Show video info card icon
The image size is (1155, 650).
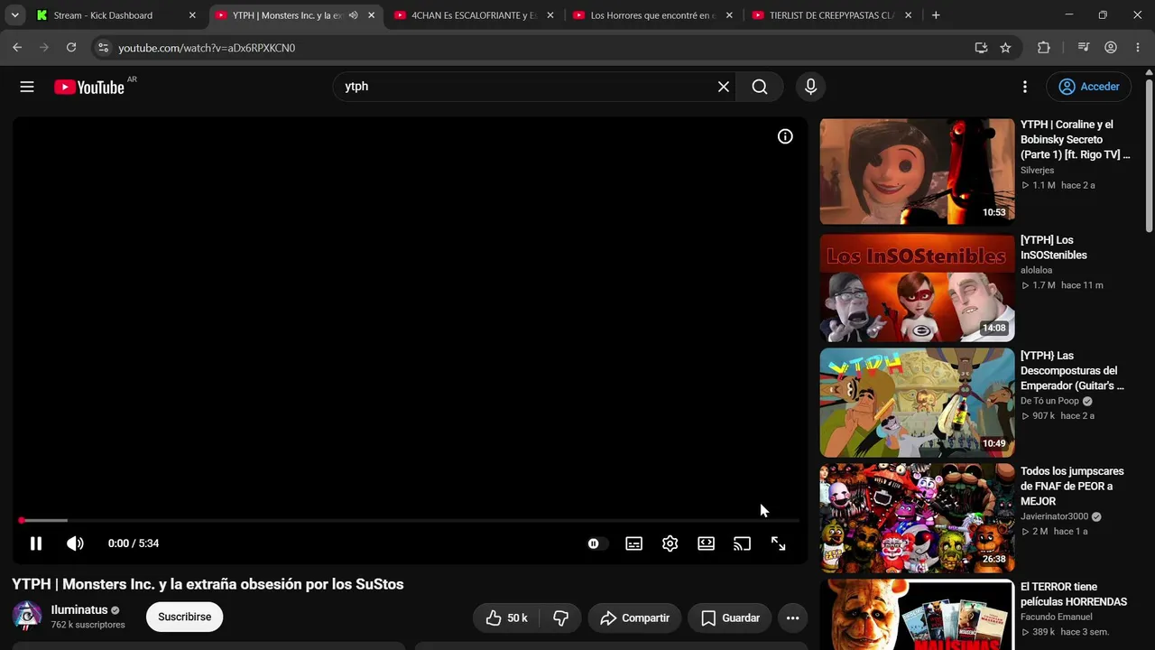[x=785, y=136]
